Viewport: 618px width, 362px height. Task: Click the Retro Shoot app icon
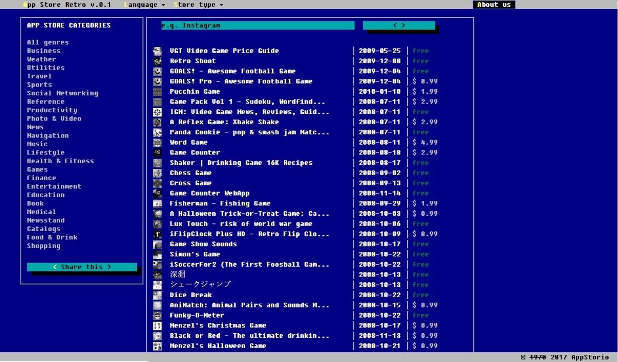point(158,61)
